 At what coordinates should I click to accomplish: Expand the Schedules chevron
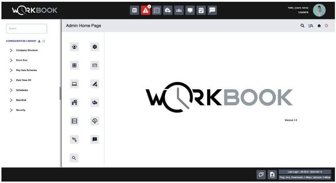click(x=11, y=90)
